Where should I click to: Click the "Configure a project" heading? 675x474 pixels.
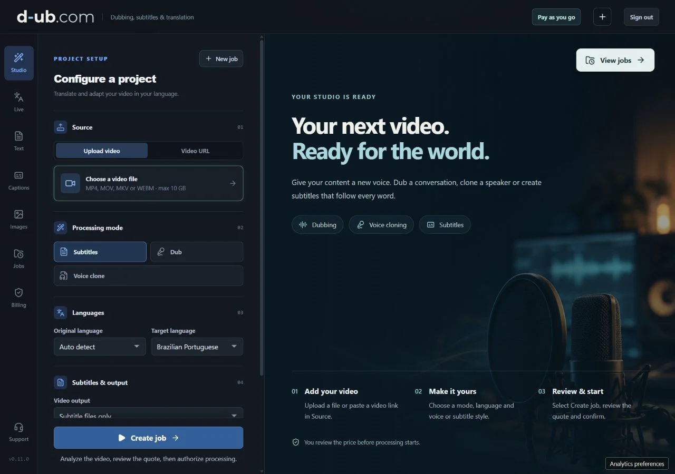[x=105, y=79]
